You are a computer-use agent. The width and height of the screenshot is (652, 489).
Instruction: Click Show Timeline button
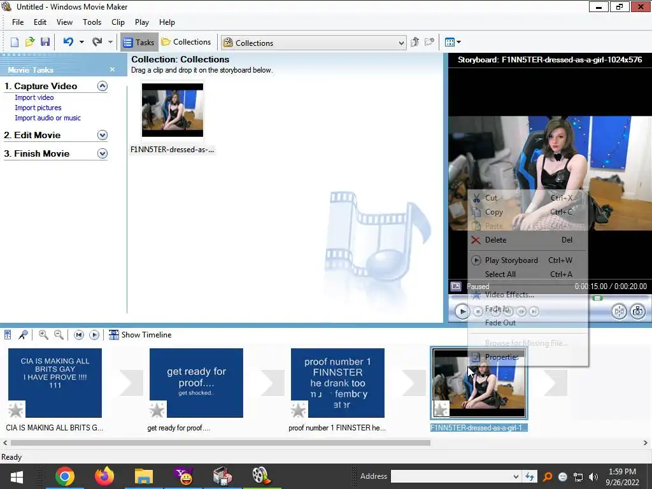tap(140, 335)
